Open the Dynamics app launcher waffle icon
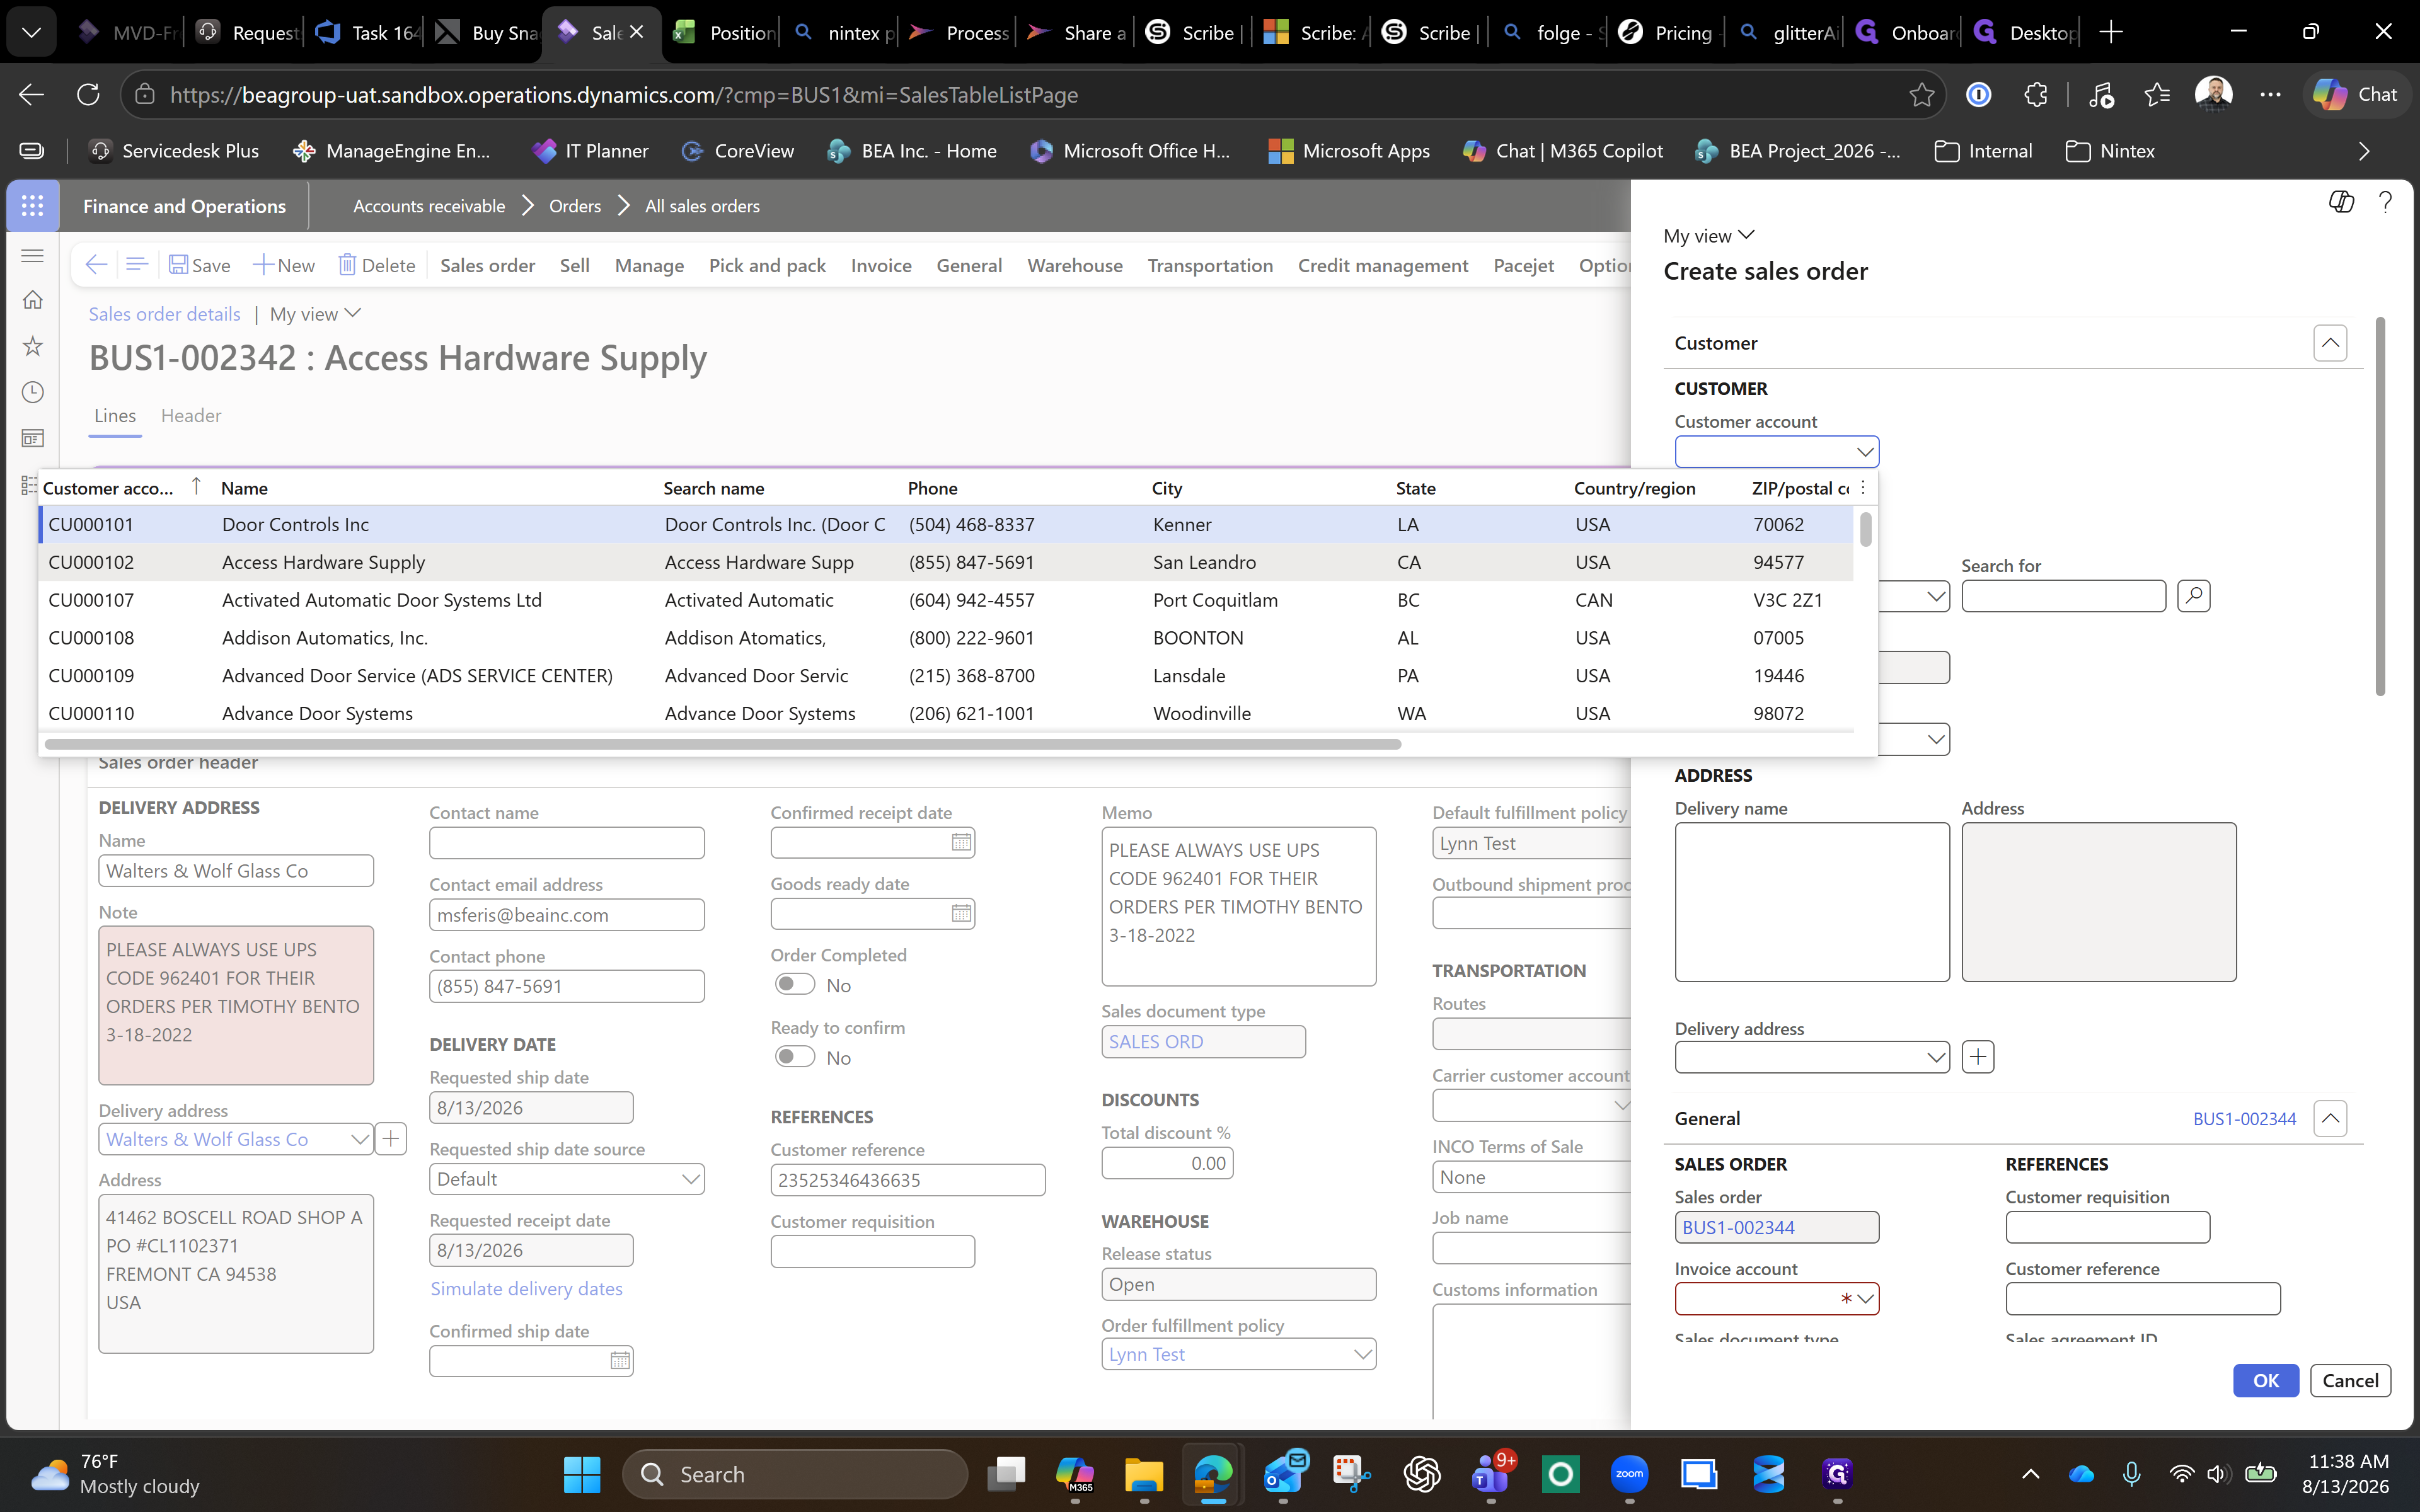The image size is (2420, 1512). click(32, 206)
